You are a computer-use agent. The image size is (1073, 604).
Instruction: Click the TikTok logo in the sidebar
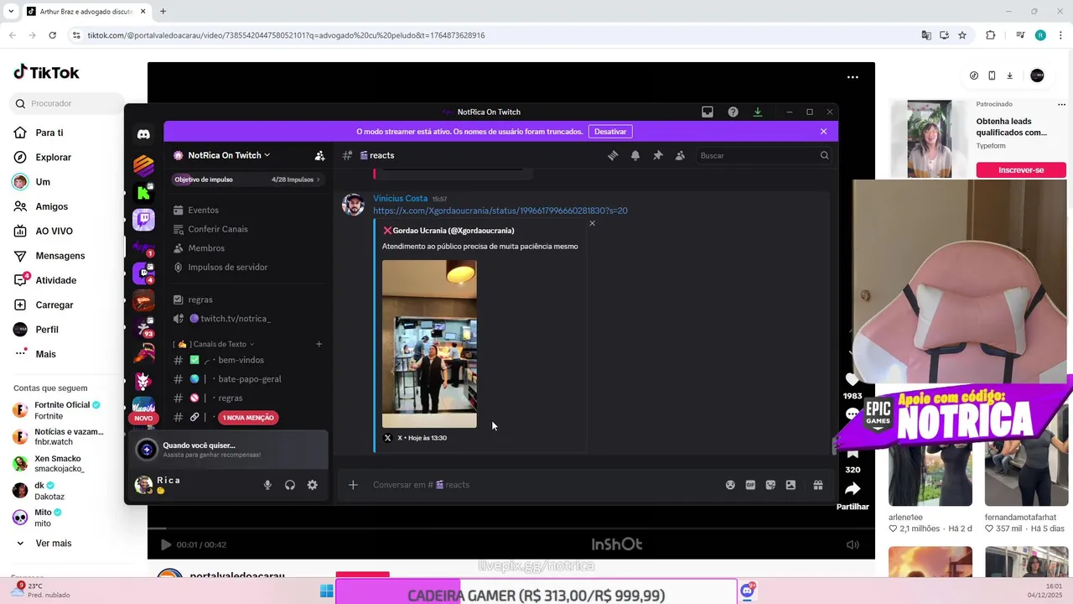pyautogui.click(x=46, y=72)
